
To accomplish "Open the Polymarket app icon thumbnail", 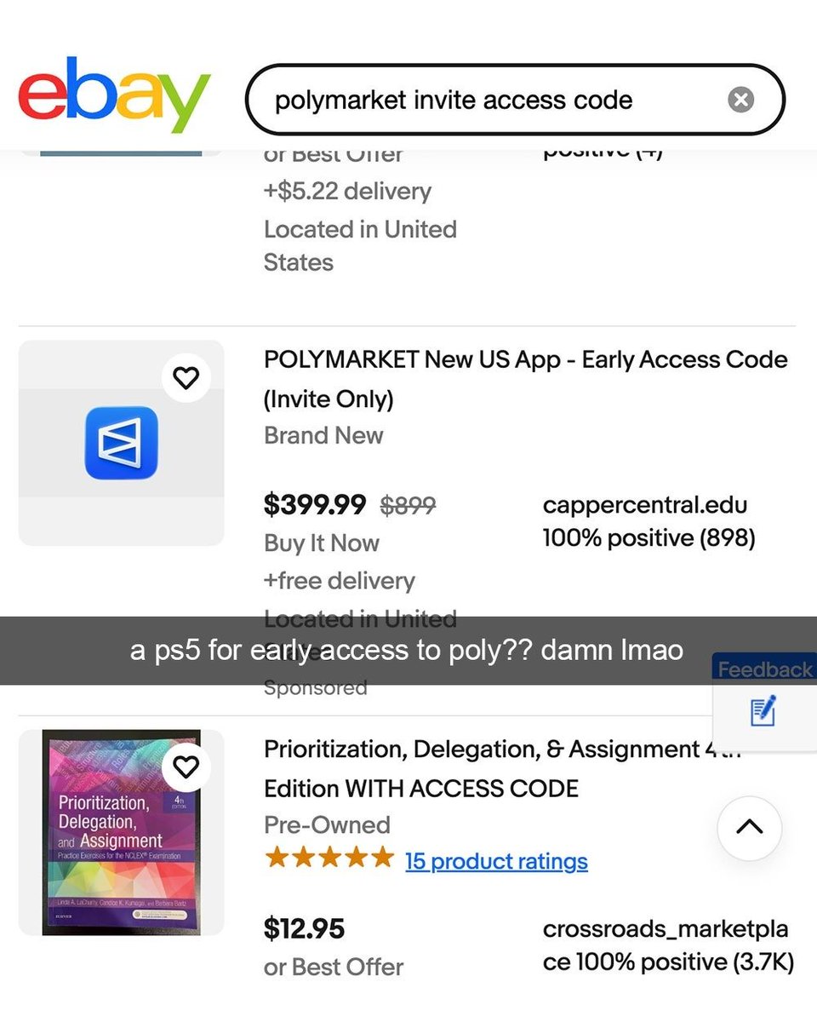I will click(121, 443).
